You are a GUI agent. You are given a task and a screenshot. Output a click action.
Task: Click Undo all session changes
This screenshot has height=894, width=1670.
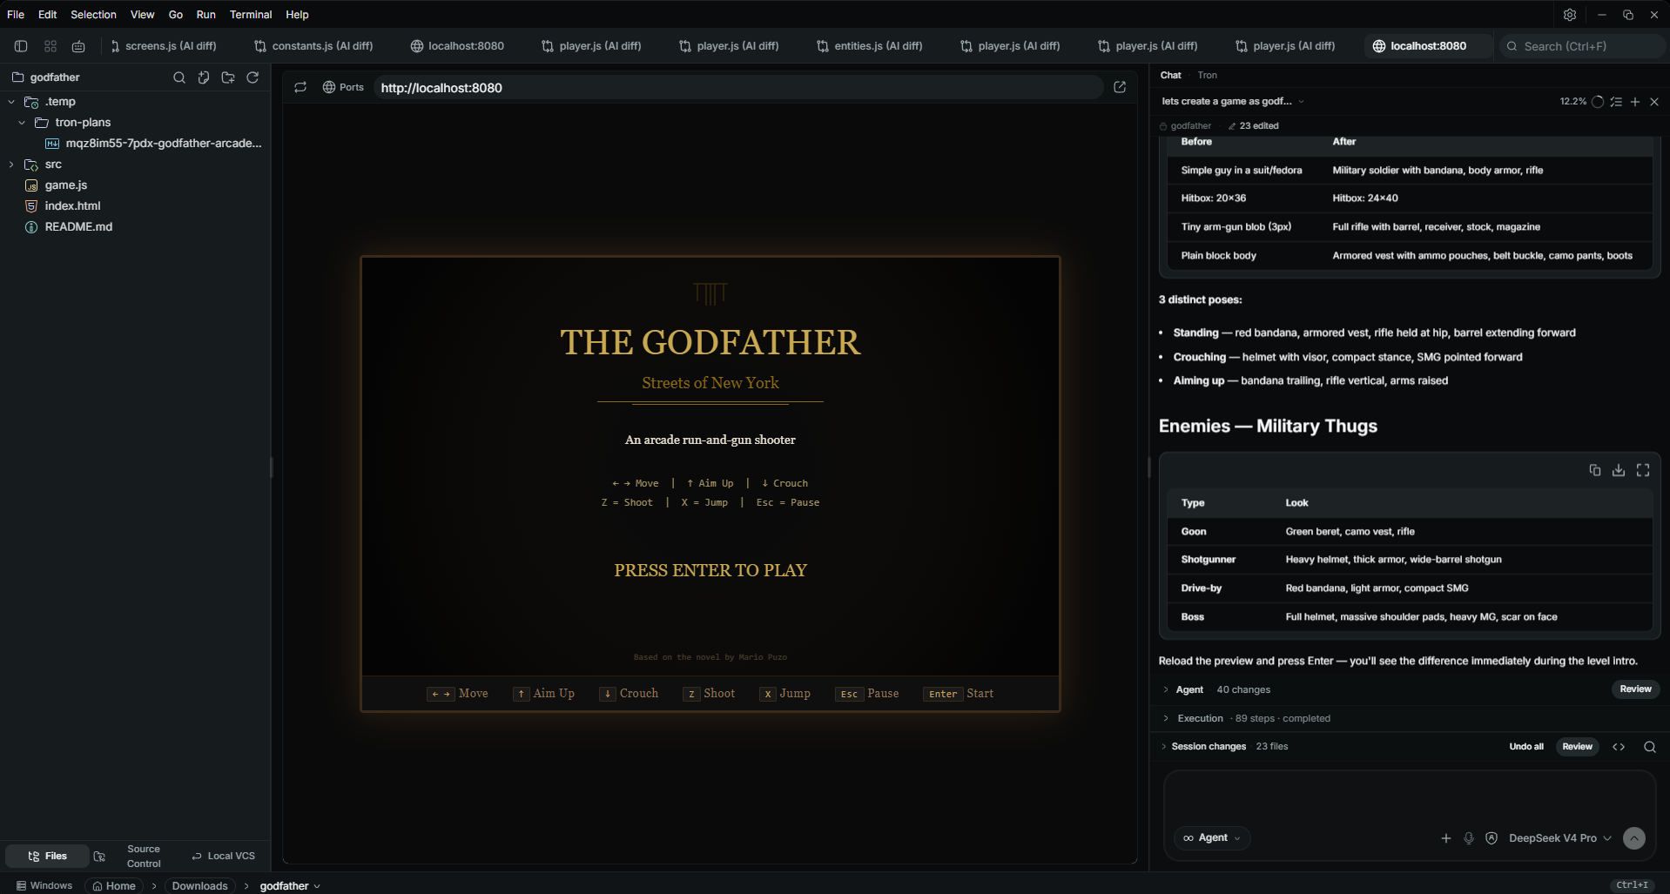pos(1526,747)
